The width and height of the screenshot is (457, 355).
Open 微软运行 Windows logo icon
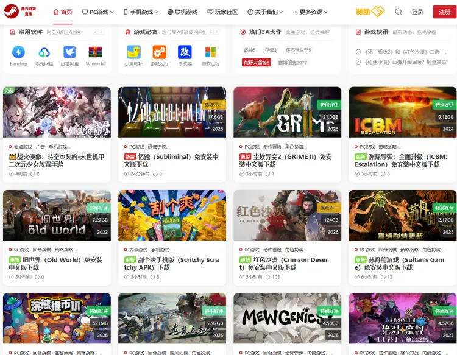tap(210, 52)
